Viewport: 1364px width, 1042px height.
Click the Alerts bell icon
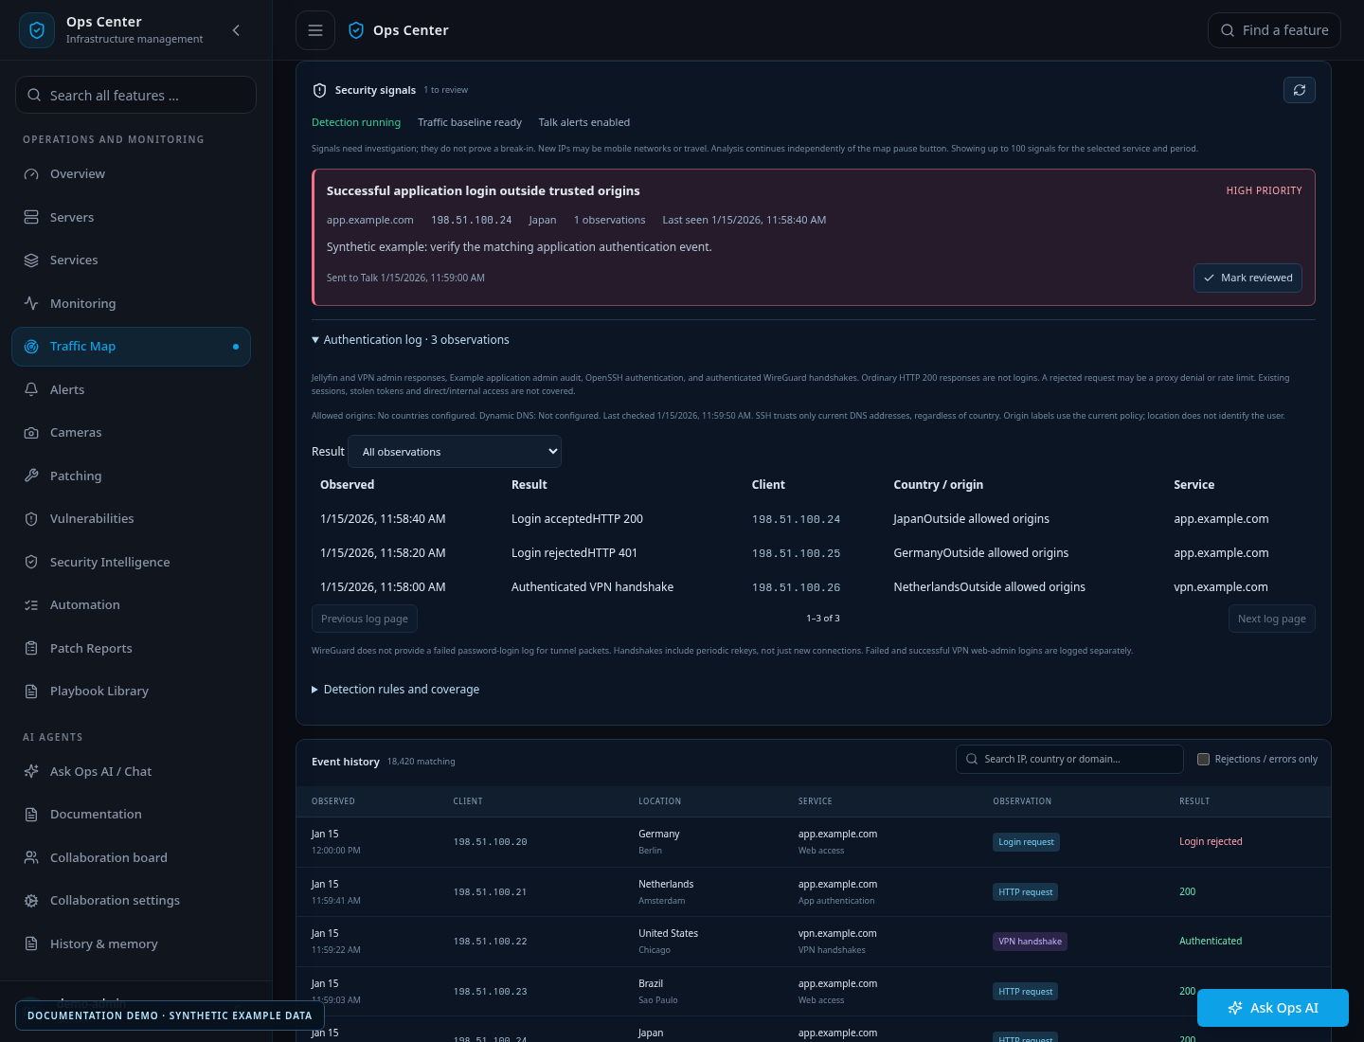coord(31,390)
